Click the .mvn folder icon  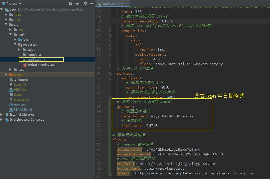coord(11,20)
